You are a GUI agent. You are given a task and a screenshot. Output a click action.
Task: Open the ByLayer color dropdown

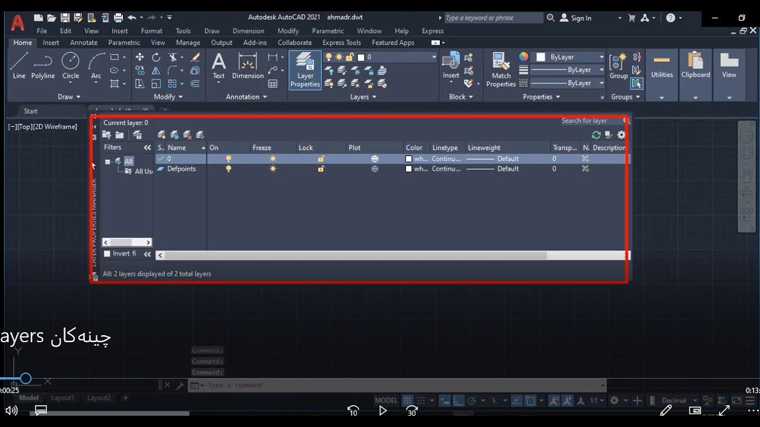pos(601,57)
